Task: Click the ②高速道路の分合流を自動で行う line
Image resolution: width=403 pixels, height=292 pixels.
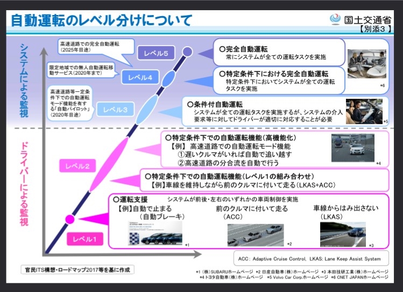Action: (x=228, y=163)
